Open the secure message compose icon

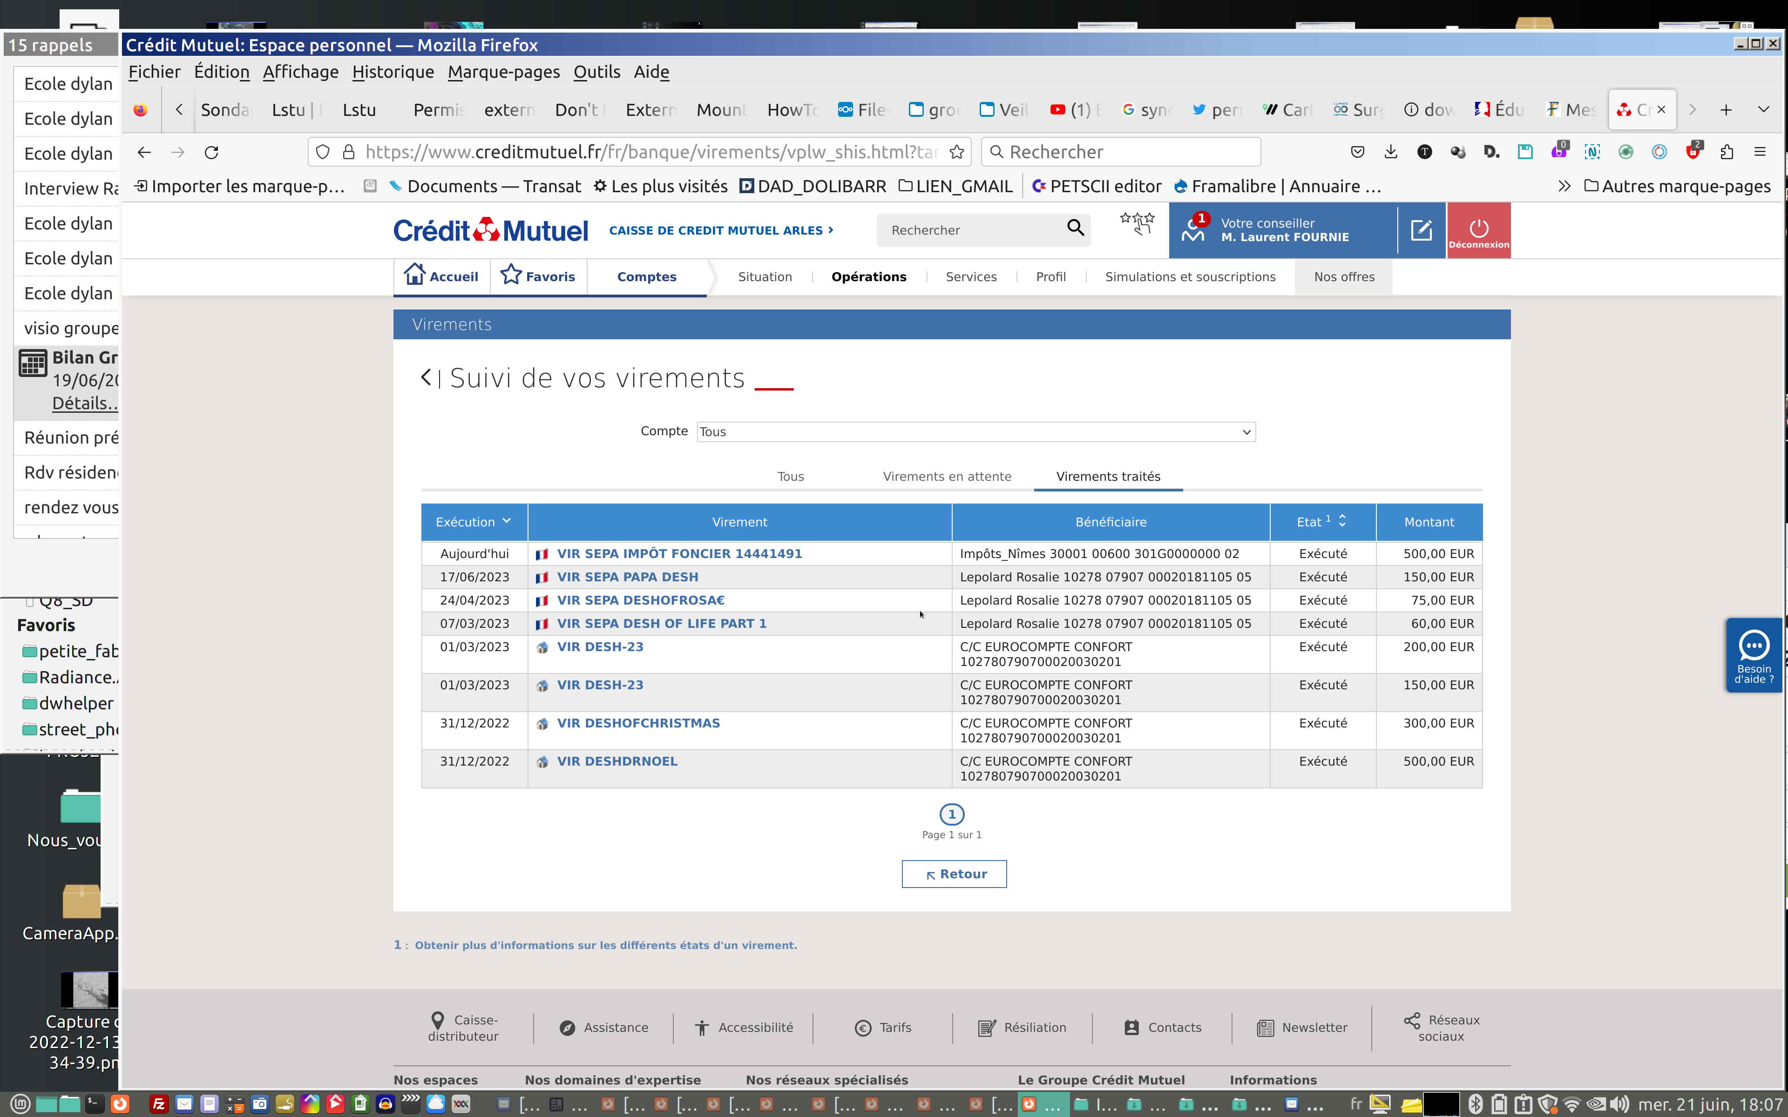[x=1421, y=230]
